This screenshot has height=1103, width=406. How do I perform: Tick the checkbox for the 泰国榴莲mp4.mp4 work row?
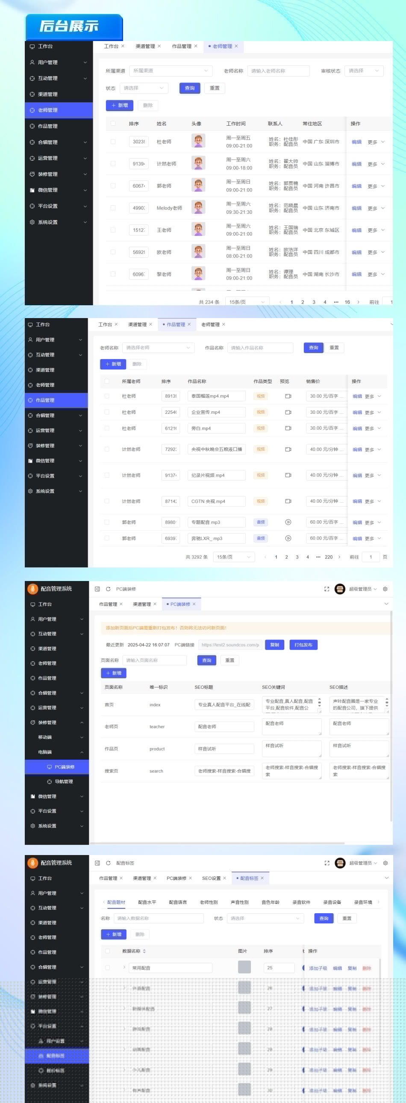coord(107,396)
